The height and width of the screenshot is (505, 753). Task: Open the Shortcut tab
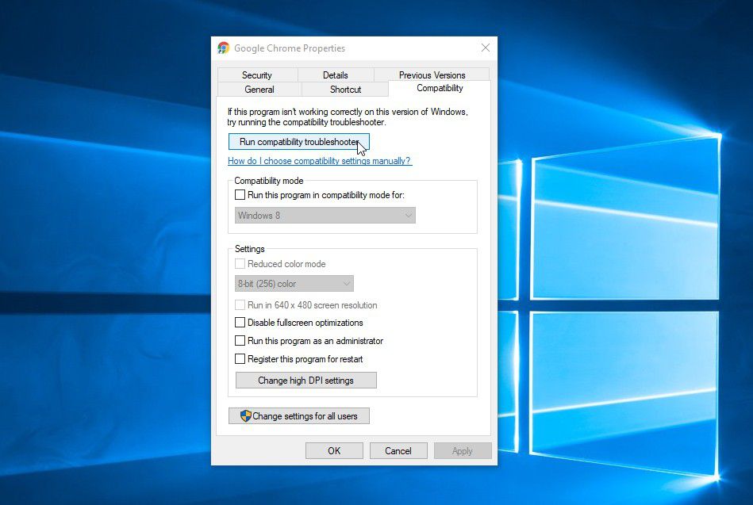tap(345, 90)
